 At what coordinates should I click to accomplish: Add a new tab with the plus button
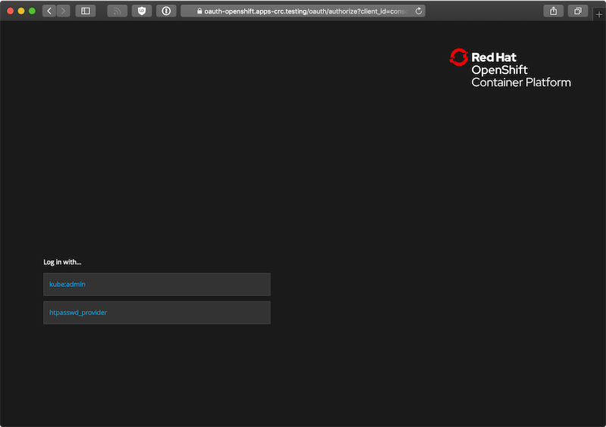[x=599, y=14]
